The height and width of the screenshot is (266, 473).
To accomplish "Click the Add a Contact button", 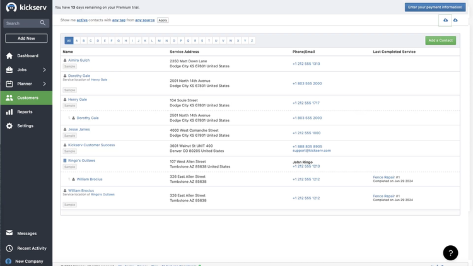I will (440, 40).
